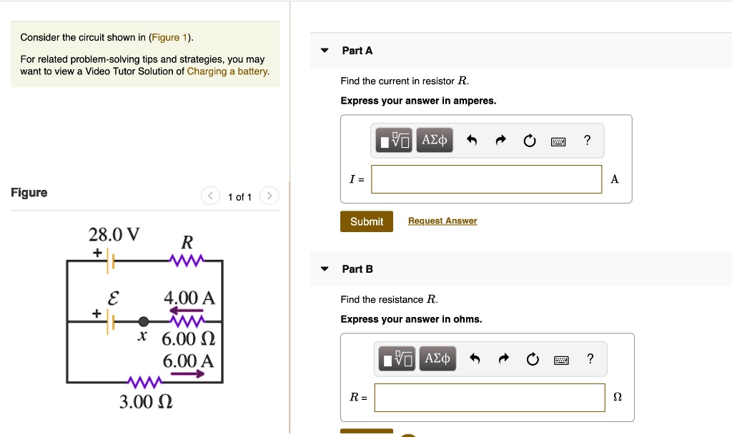The width and height of the screenshot is (732, 437).
Task: Open keyboard shortcuts in Part A toolbar
Action: (558, 140)
